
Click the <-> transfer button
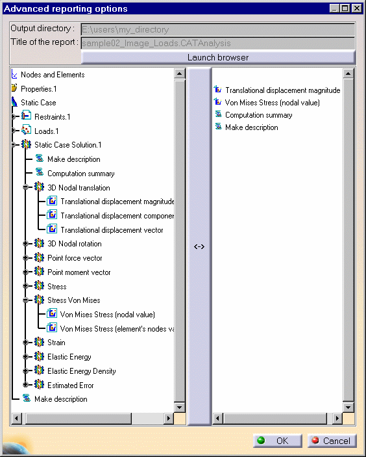199,246
